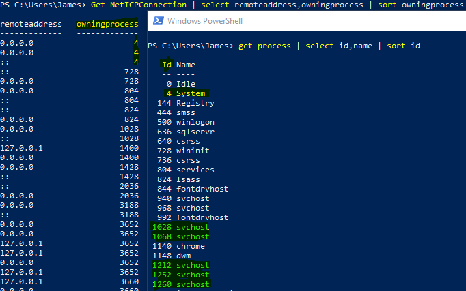Click owning process 804 beside 0.0.0.0

(x=131, y=91)
